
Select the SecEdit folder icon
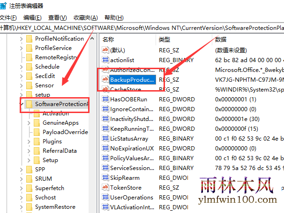30,76
